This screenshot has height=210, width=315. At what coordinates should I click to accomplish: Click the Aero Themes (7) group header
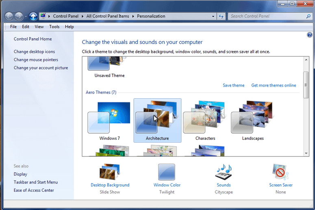pos(101,92)
